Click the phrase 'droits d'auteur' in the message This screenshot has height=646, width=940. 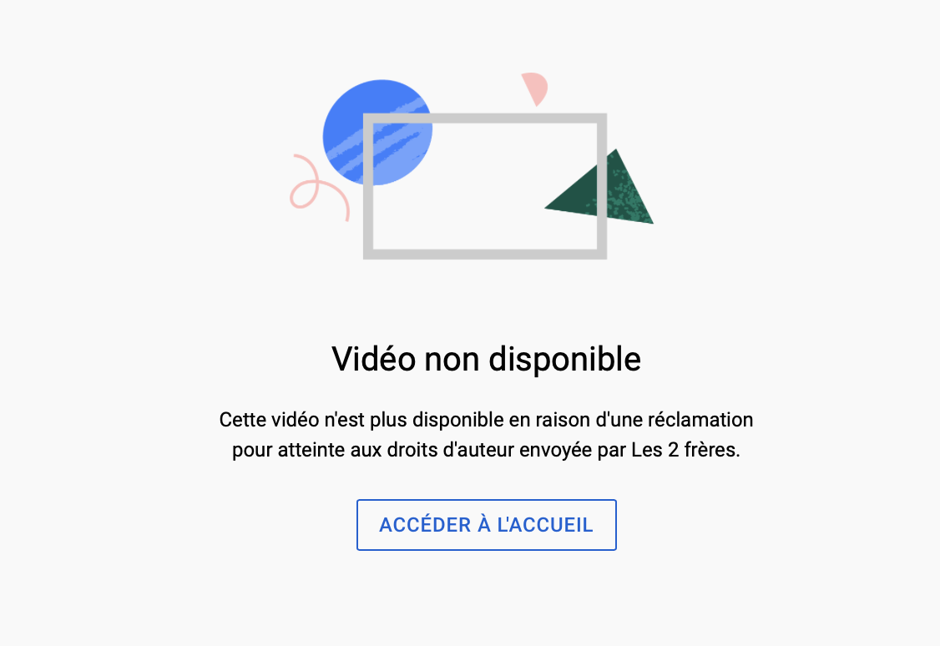point(450,449)
